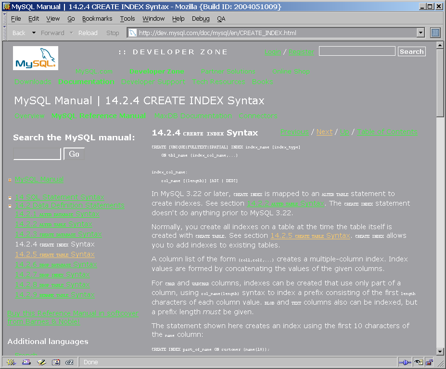Open the Bookmarks menu
The width and height of the screenshot is (446, 369).
click(x=97, y=18)
